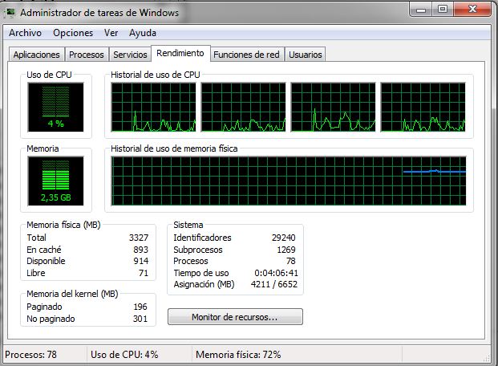Click the Sistema group label
Image resolution: width=498 pixels, height=366 pixels.
coord(188,225)
